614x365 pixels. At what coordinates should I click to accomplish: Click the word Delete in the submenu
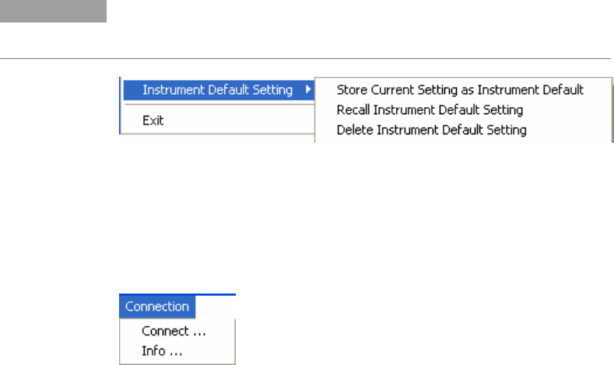355,130
